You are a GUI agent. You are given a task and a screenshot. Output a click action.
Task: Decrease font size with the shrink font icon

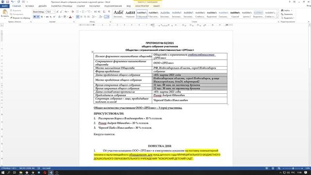[61, 12]
